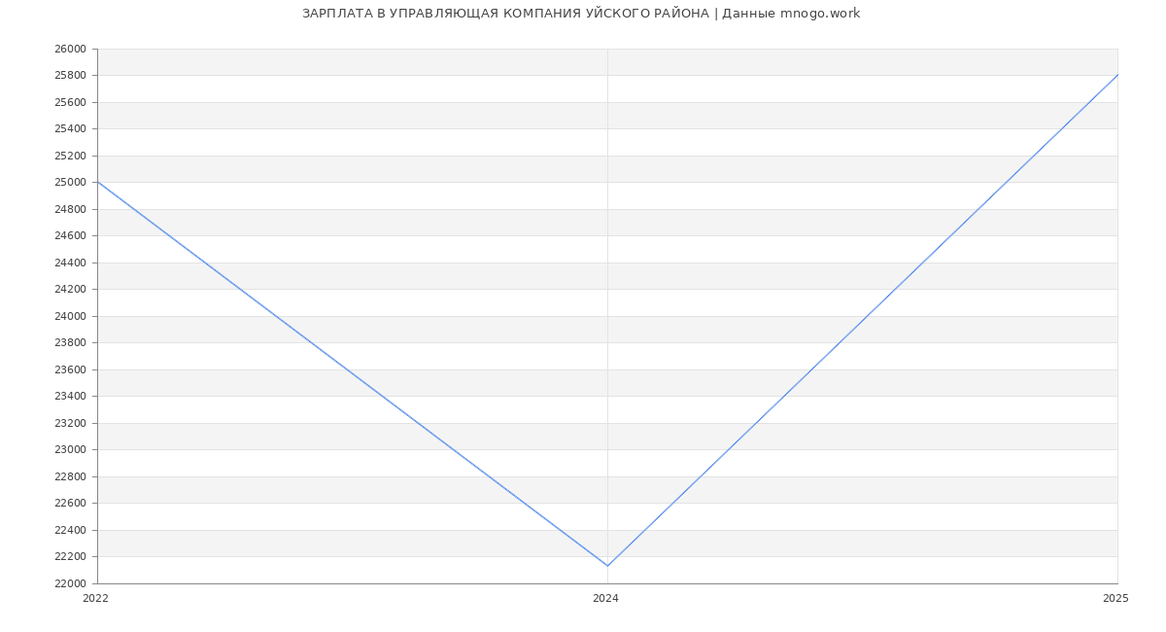Click the 24800 y-axis label

[x=70, y=209]
